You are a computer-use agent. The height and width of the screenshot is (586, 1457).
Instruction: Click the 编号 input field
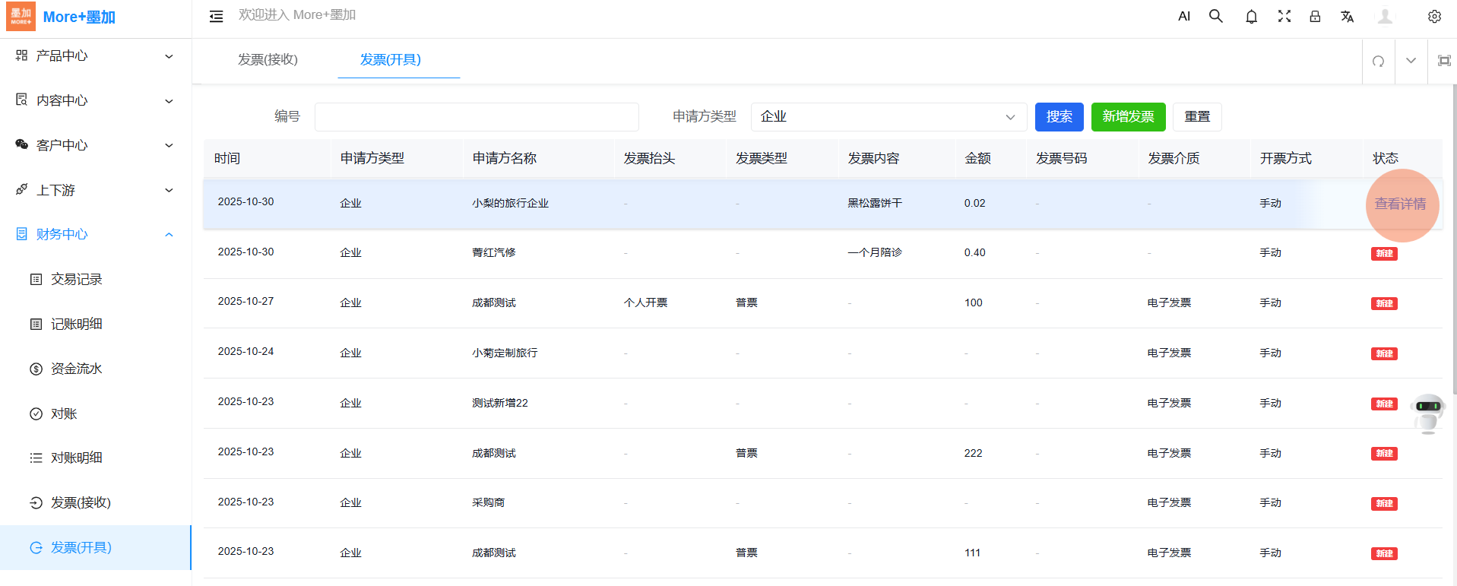(x=477, y=117)
